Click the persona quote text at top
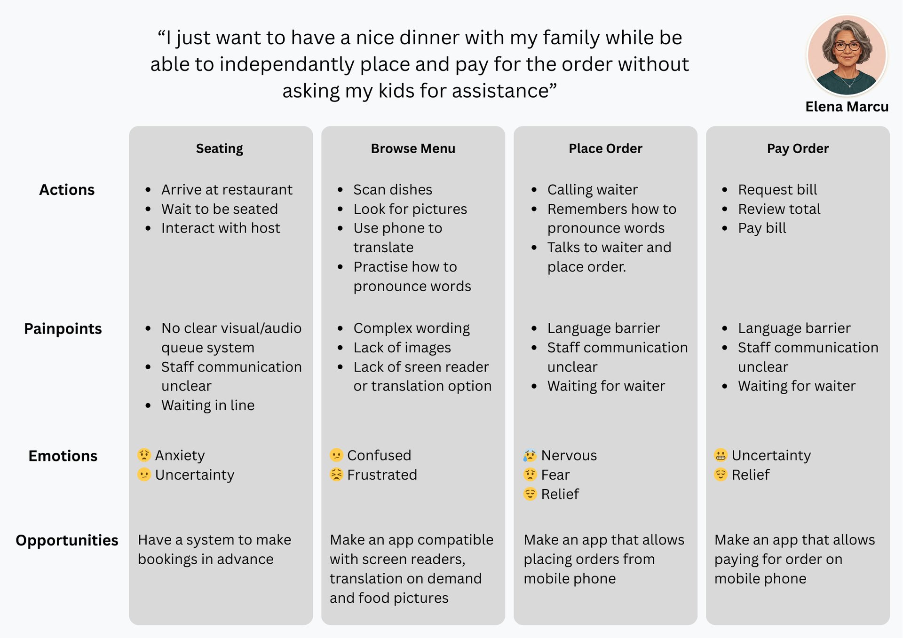The height and width of the screenshot is (638, 903). (420, 64)
